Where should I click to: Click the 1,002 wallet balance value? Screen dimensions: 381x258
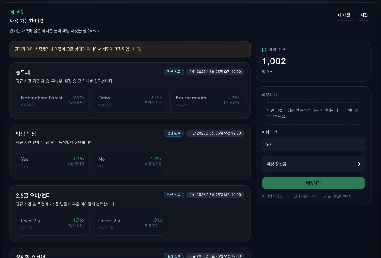click(274, 61)
